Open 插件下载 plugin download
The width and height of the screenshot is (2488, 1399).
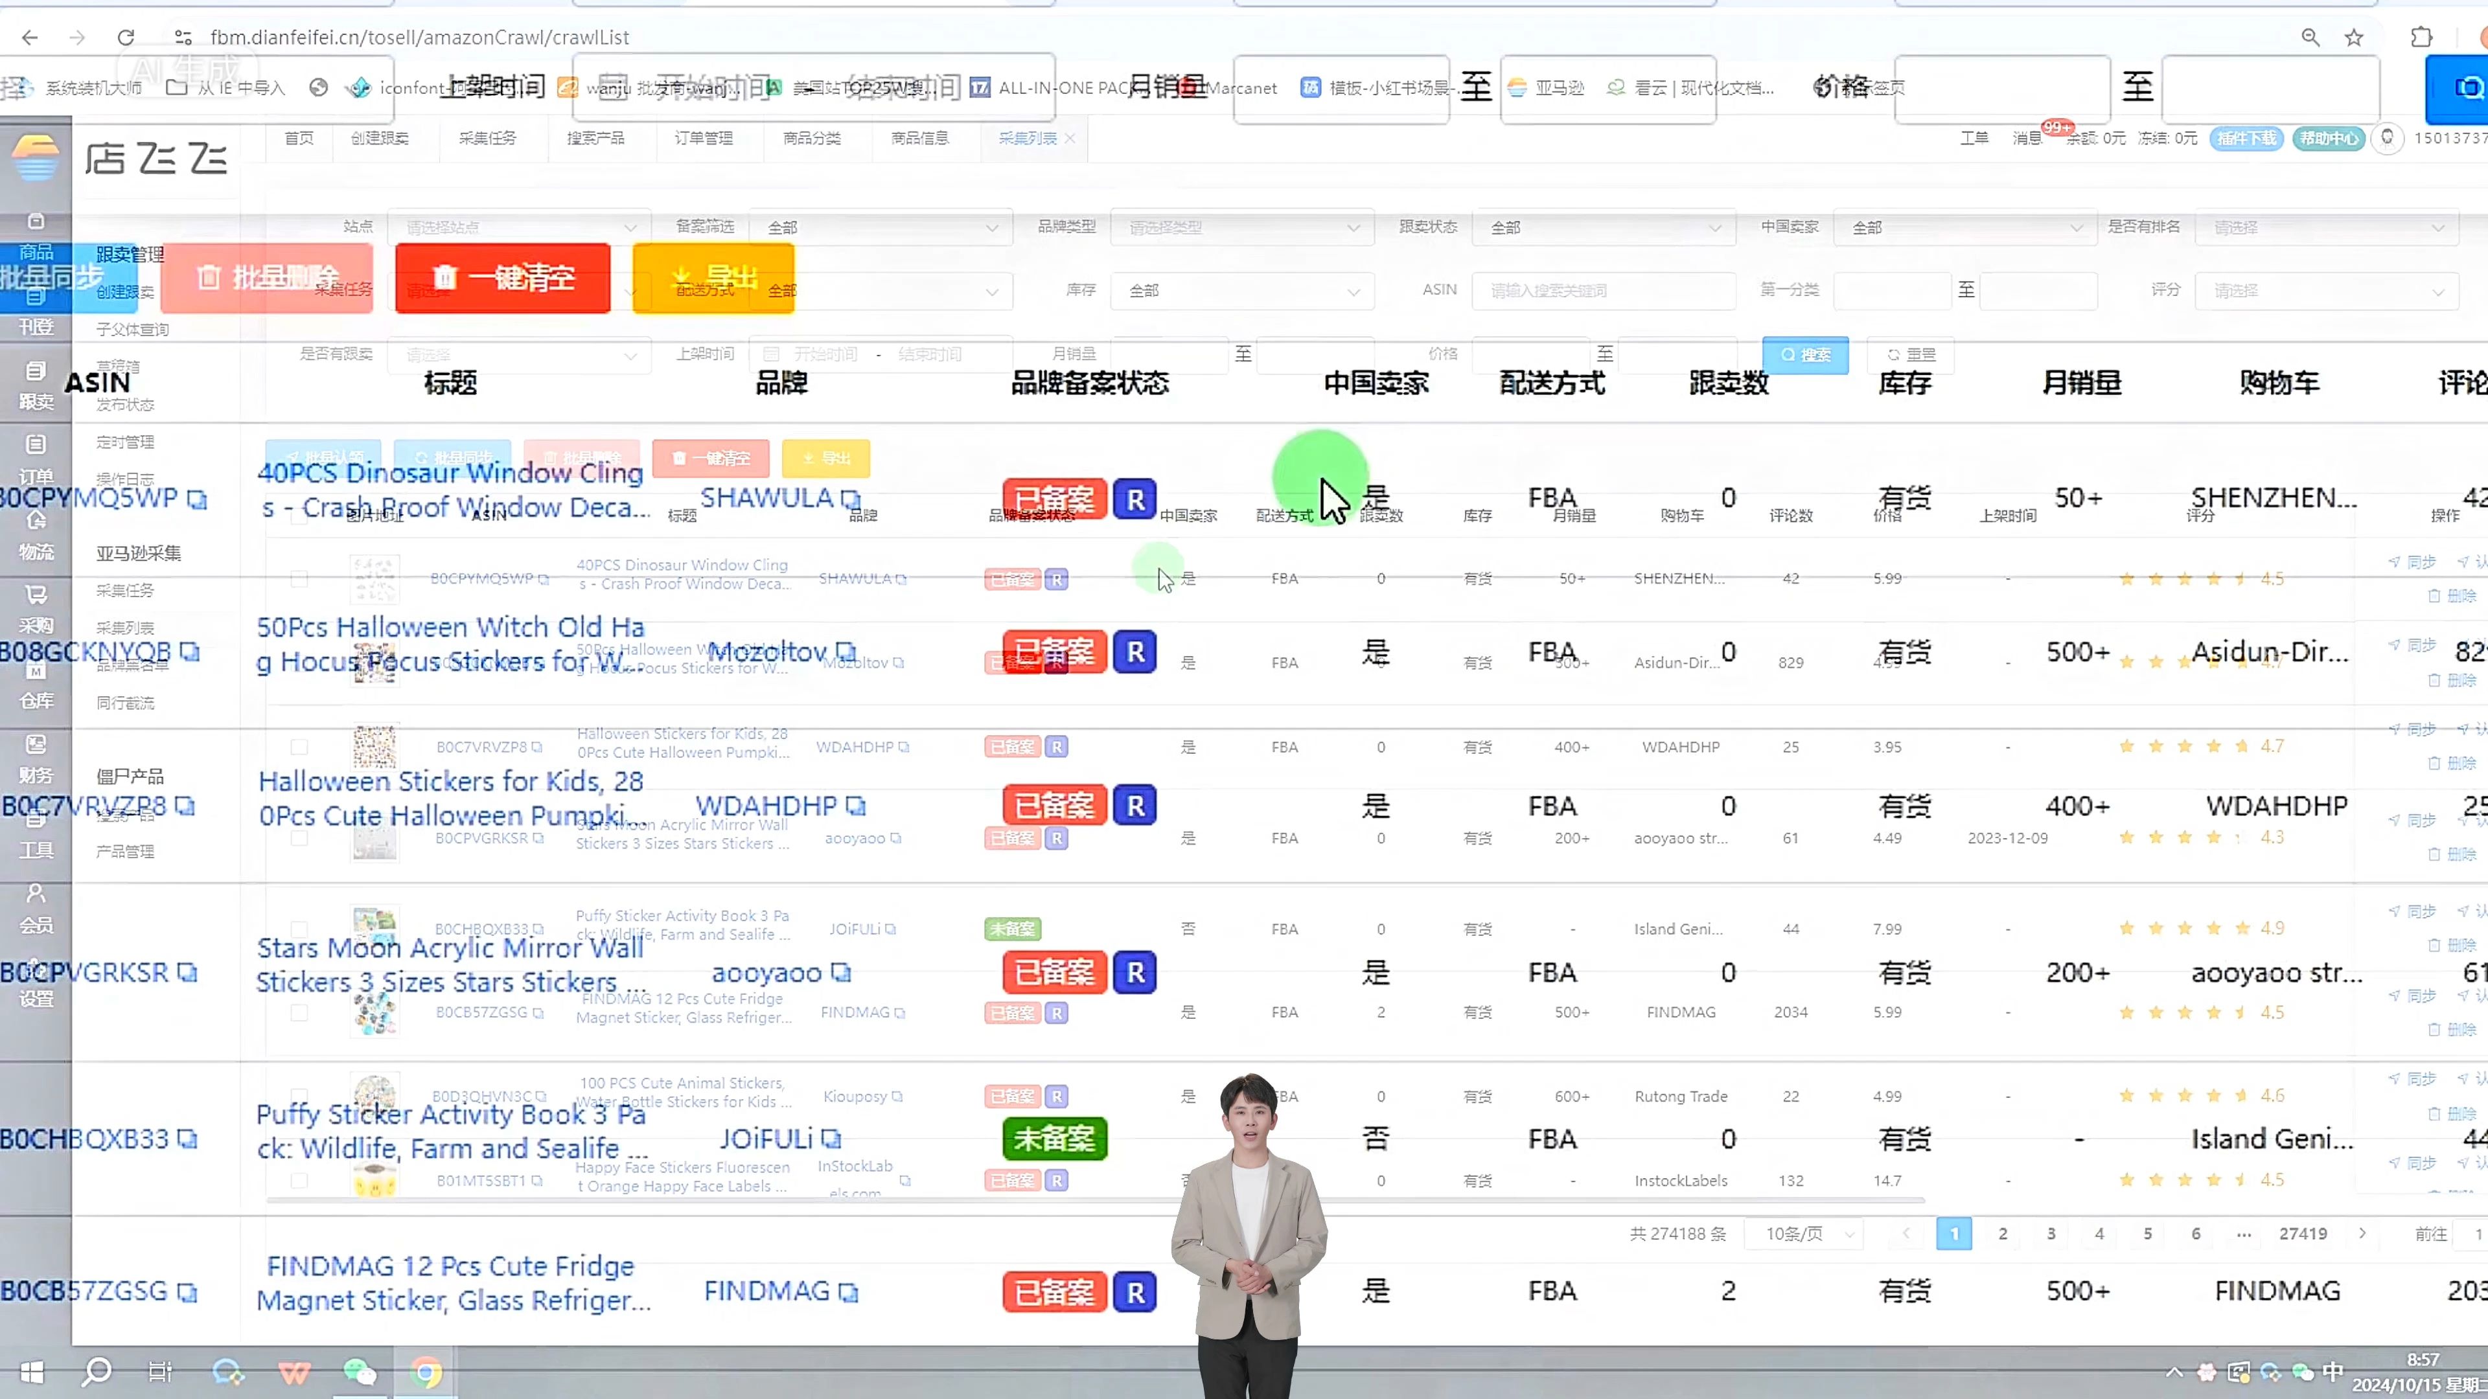click(x=2246, y=139)
